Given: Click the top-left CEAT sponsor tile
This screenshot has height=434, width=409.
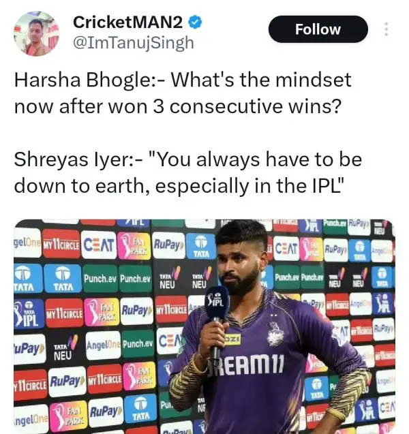Looking at the screenshot, I should click(x=99, y=245).
